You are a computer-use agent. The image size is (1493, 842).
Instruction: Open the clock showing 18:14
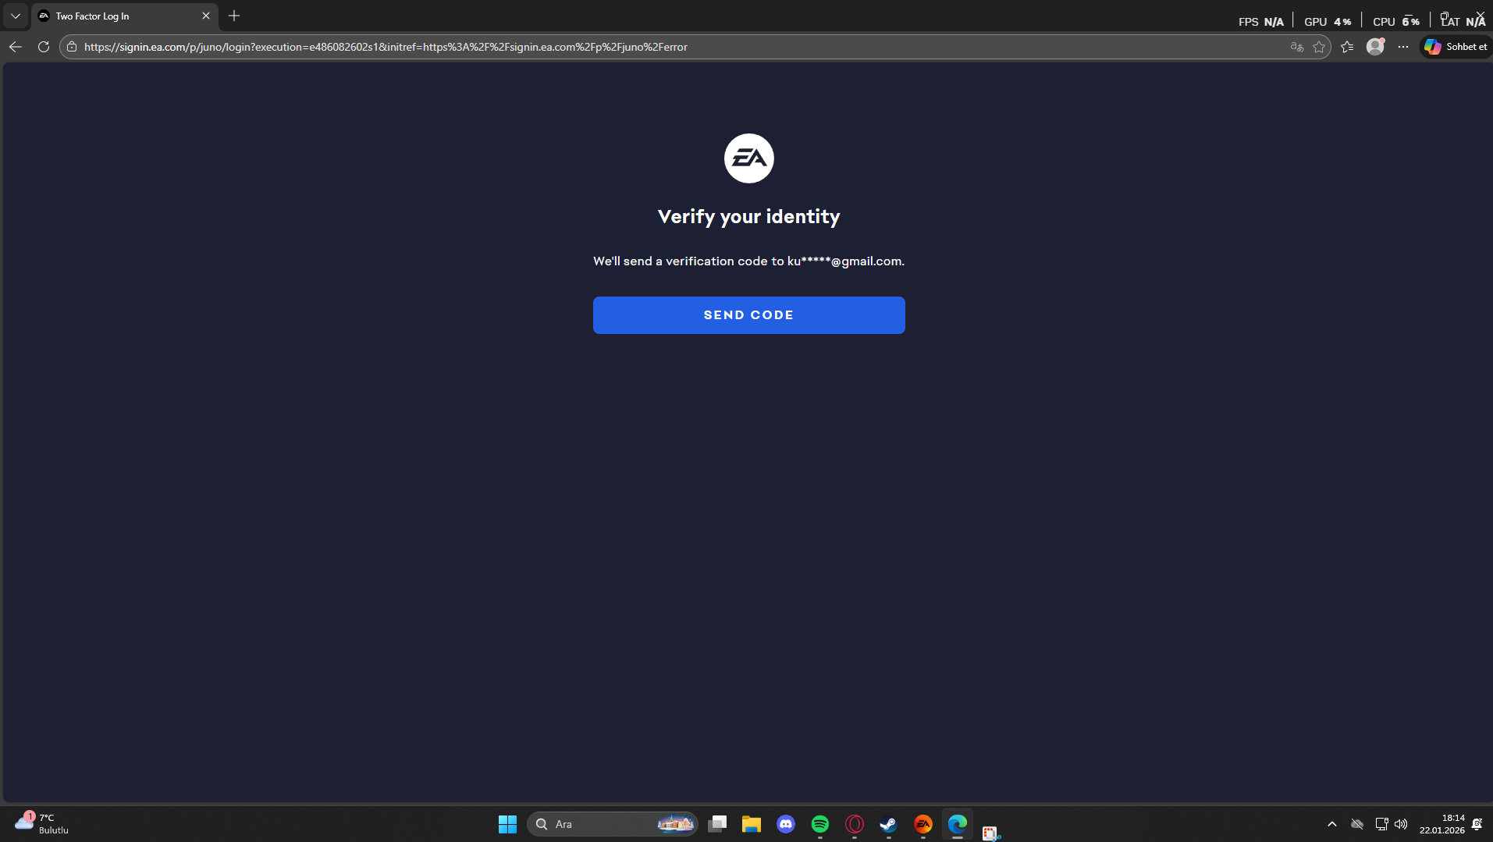pos(1442,824)
